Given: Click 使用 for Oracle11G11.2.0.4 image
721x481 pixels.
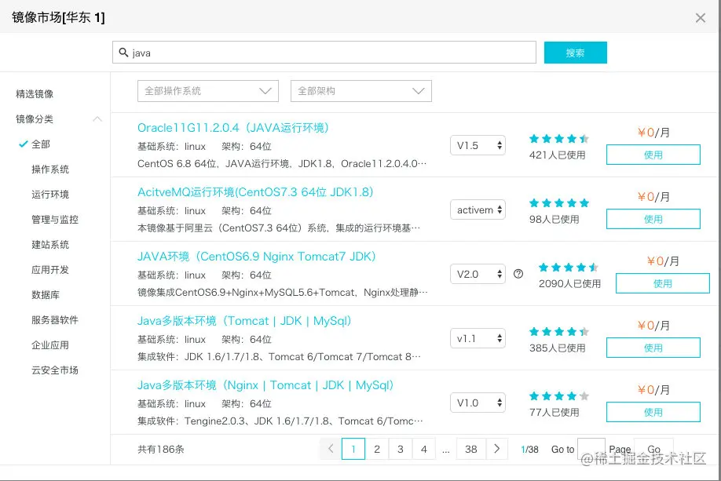Looking at the screenshot, I should 653,155.
